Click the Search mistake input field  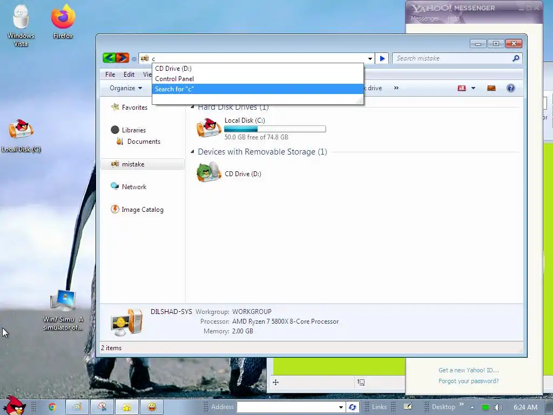click(453, 58)
